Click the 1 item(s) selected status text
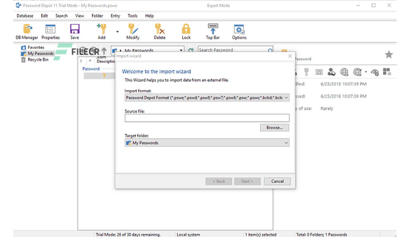The width and height of the screenshot is (410, 237). (x=261, y=235)
